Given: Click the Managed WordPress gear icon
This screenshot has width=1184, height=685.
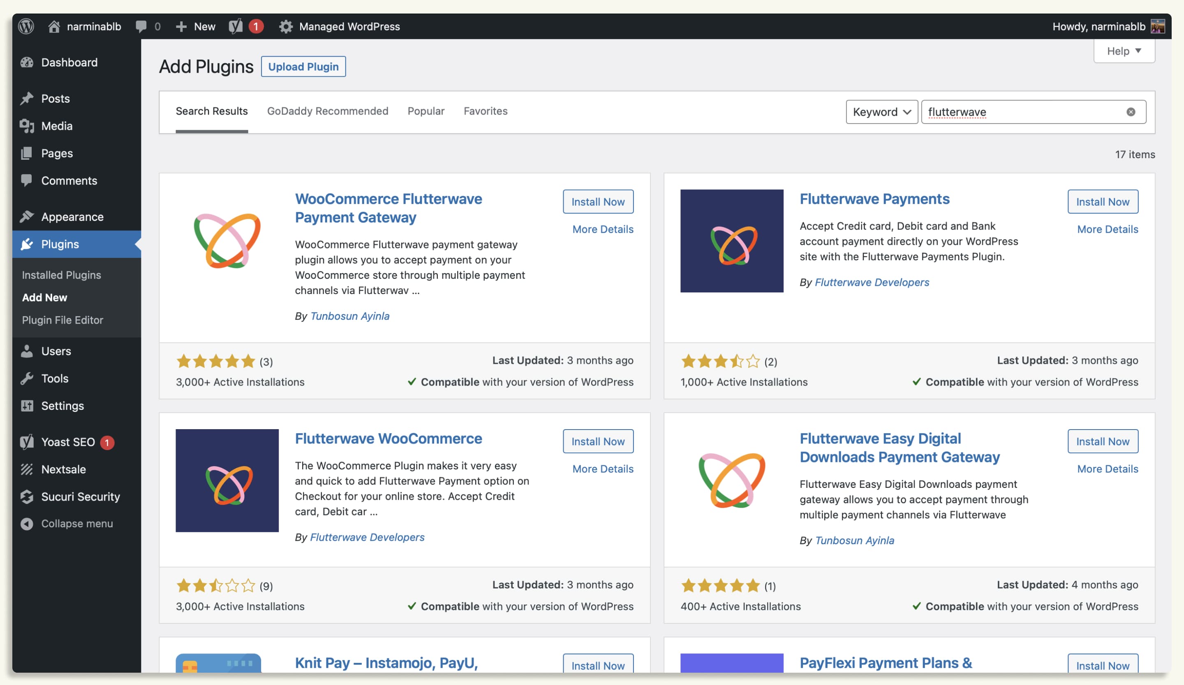Looking at the screenshot, I should 286,26.
